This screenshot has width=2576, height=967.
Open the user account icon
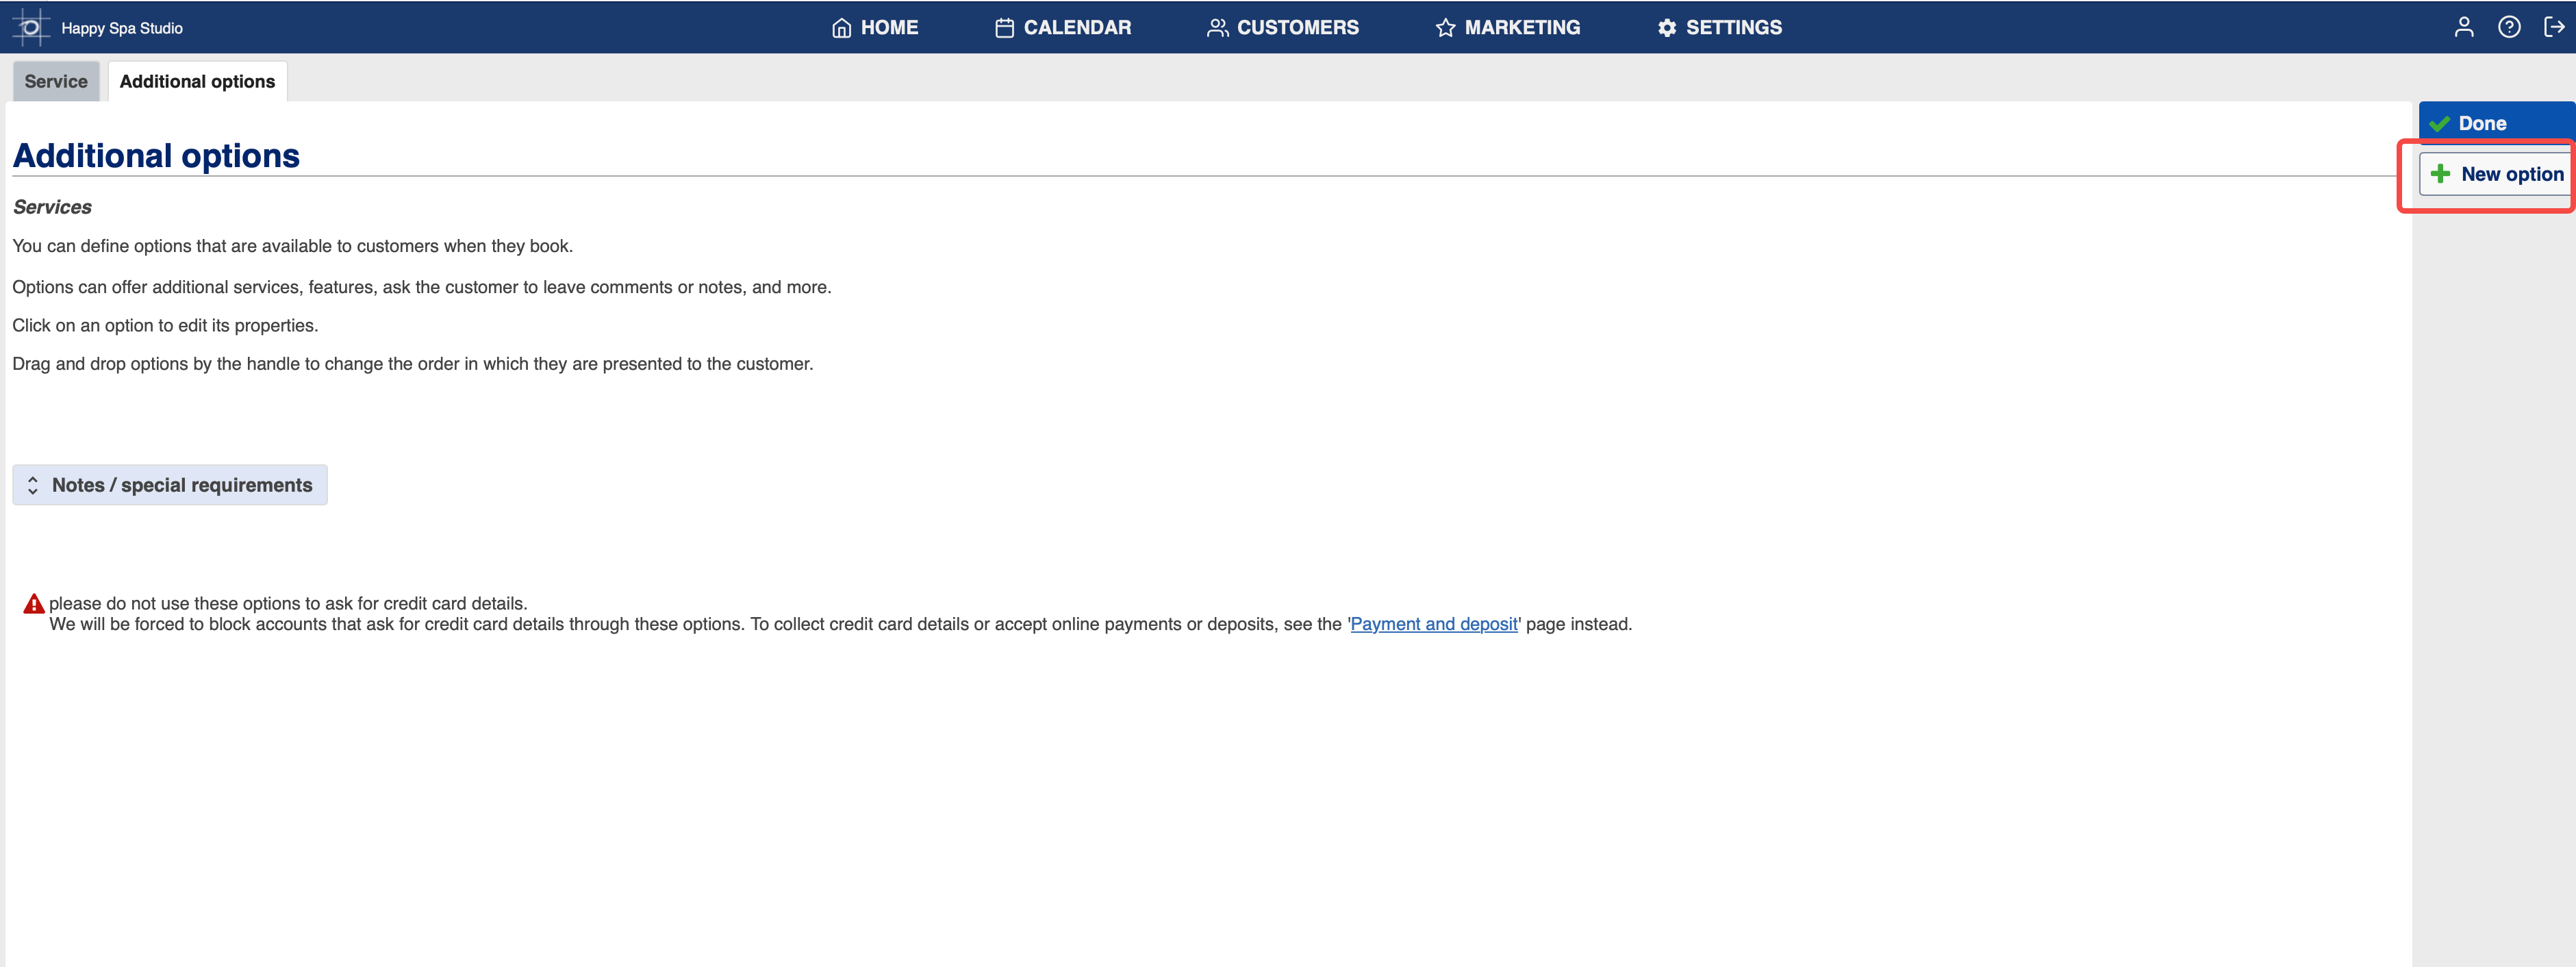click(2463, 27)
